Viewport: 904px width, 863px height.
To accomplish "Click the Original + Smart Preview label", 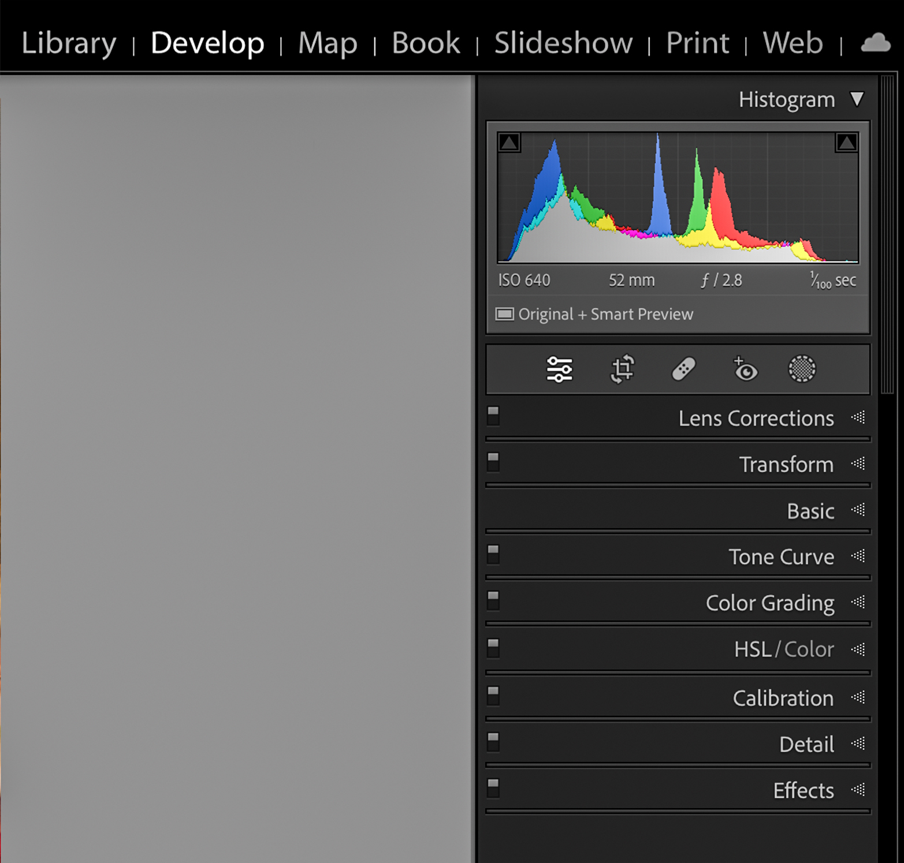I will point(605,314).
